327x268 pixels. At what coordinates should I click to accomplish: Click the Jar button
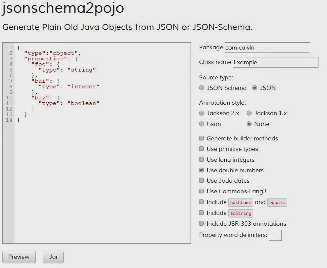pyautogui.click(x=53, y=257)
